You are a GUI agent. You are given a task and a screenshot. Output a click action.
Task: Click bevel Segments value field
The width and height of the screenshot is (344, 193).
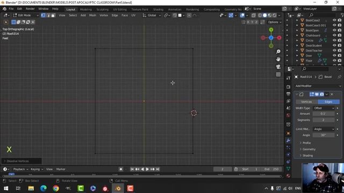coord(324,120)
